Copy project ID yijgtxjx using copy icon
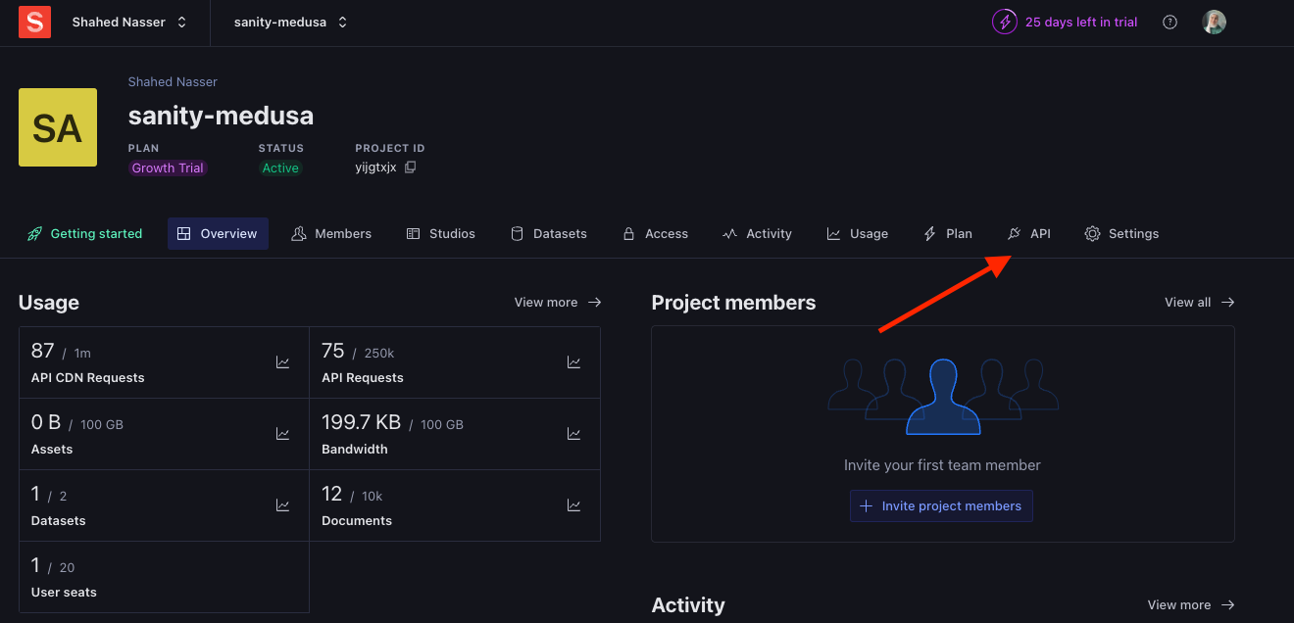 point(411,168)
